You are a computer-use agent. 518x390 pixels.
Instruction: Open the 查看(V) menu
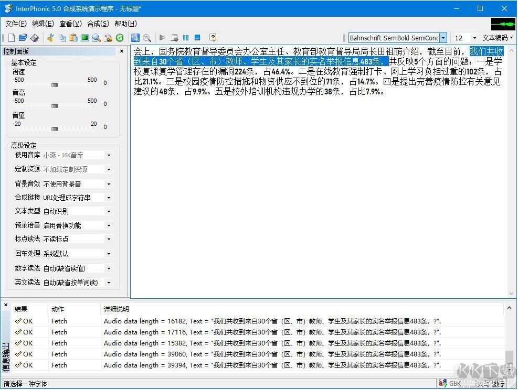click(71, 24)
